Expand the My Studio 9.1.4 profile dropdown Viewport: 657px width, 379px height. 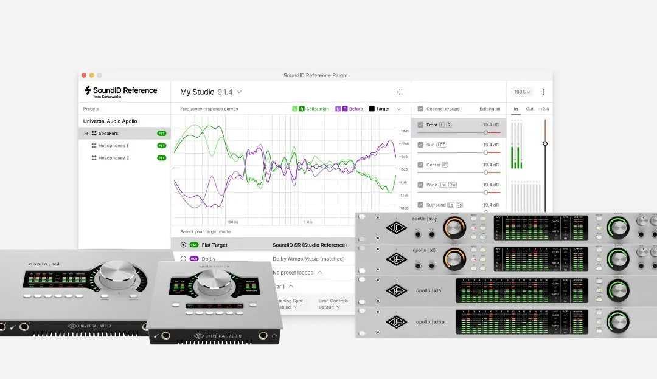coord(239,92)
